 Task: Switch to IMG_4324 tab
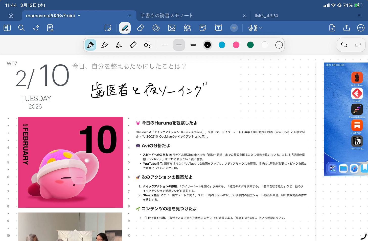[266, 16]
